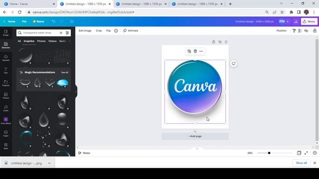Select the Videos tab in search results
The height and width of the screenshot is (179, 319).
point(52,41)
